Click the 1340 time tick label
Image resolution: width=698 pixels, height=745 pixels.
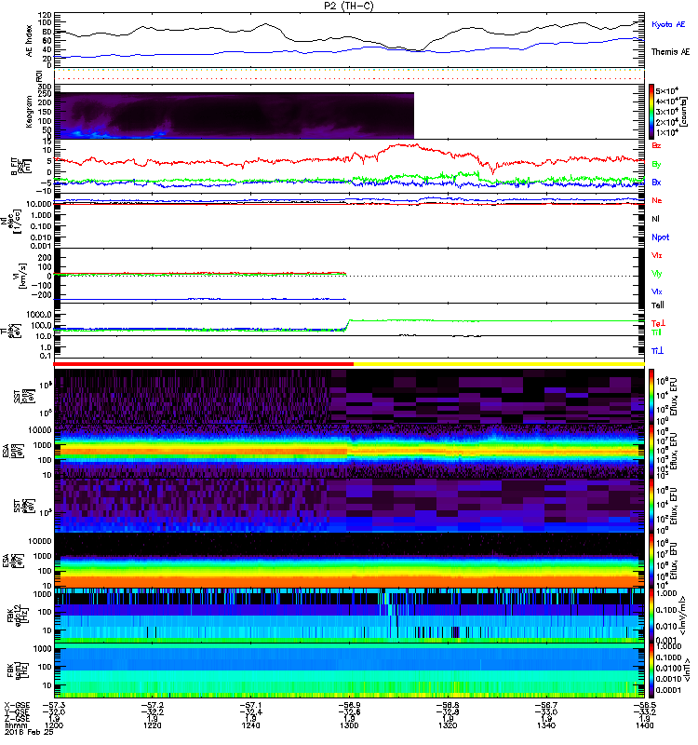(546, 725)
